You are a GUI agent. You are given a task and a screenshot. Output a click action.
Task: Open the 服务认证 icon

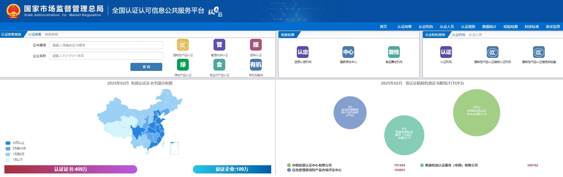click(x=256, y=45)
